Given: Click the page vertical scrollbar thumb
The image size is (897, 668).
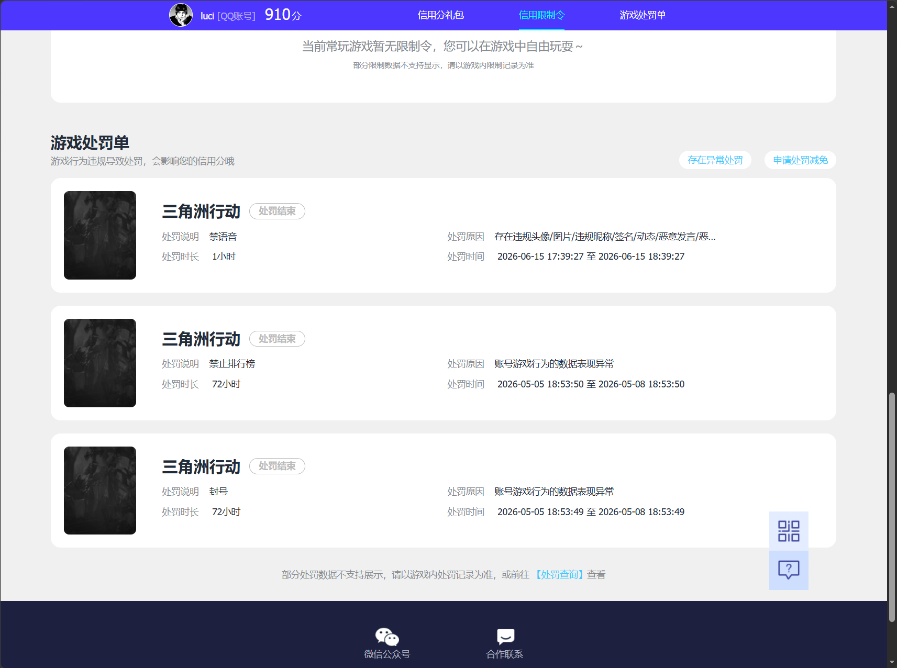Looking at the screenshot, I should pyautogui.click(x=892, y=507).
